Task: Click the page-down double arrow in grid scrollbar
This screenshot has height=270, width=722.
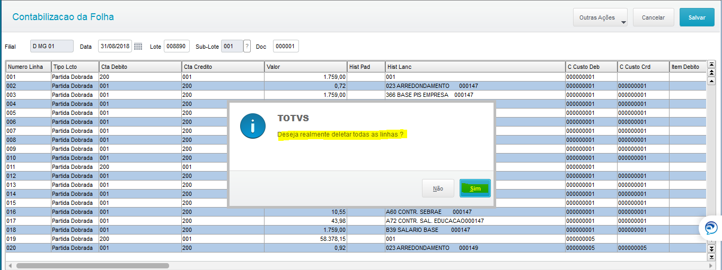Action: [711, 249]
